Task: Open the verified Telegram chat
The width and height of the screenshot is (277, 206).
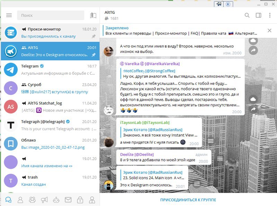Action: (50, 70)
